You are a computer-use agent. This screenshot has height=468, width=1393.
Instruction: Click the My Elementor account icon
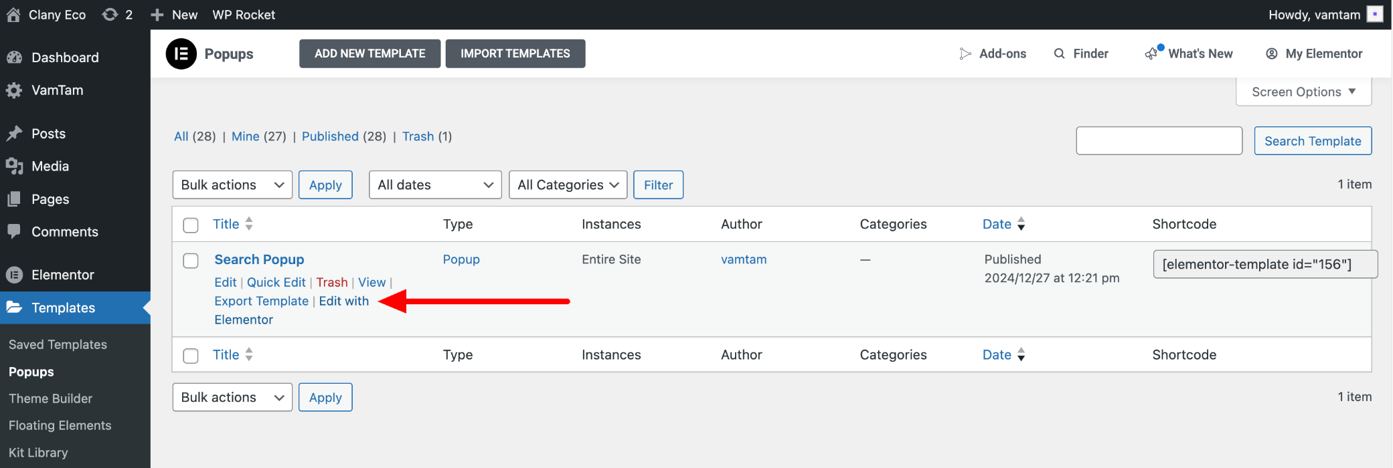[1272, 53]
